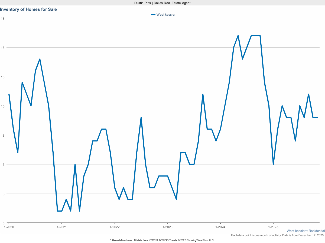325x243 pixels.
Task: Click the line's low point at 1-2025
Action: click(273, 164)
